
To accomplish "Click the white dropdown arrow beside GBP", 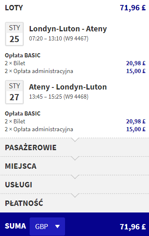I will click(57, 227).
